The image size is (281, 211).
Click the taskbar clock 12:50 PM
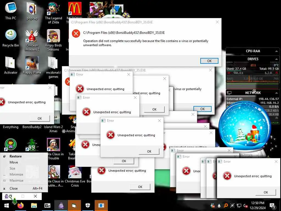tap(257, 203)
